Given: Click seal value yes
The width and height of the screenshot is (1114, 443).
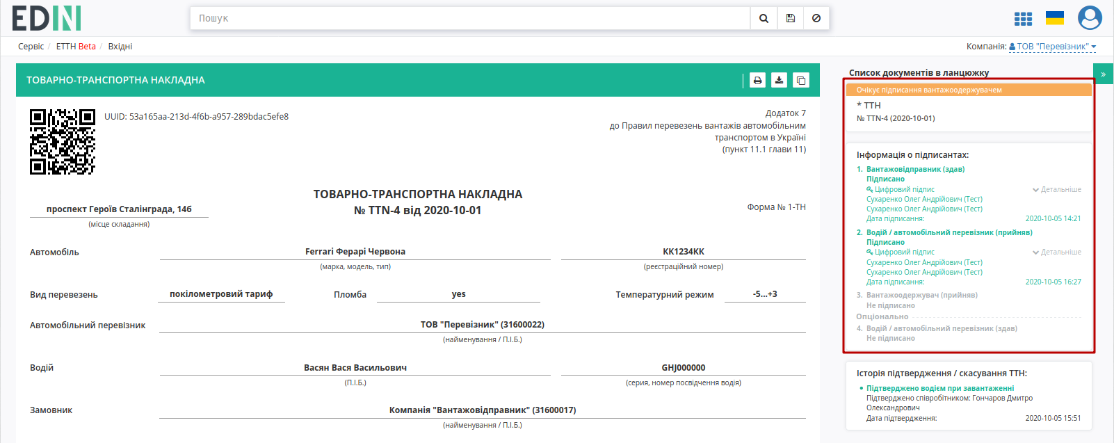Looking at the screenshot, I should [x=458, y=293].
